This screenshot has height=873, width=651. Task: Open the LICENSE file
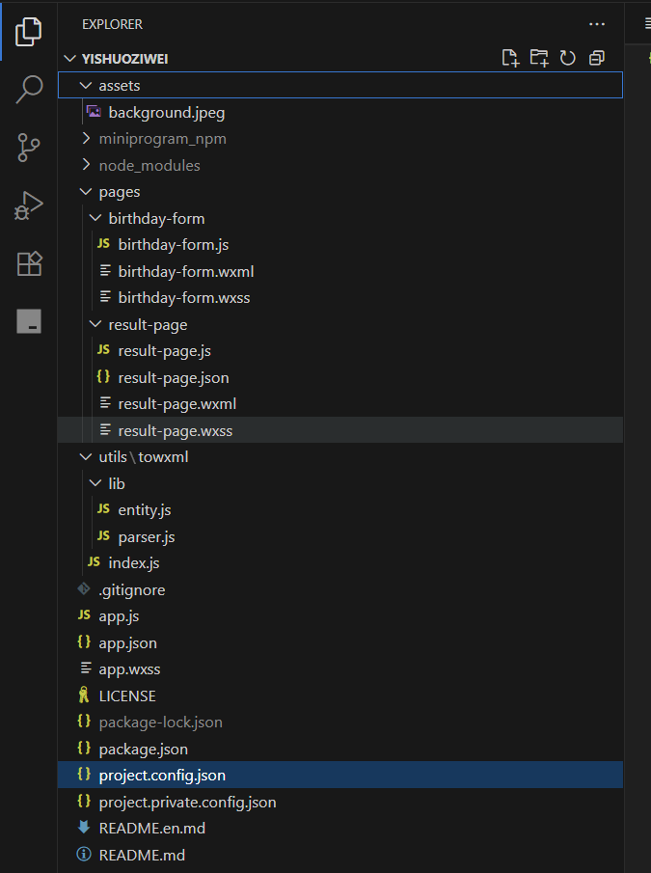[126, 696]
